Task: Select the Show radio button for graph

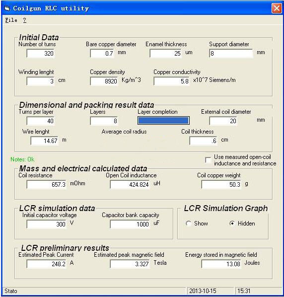Action: click(188, 223)
